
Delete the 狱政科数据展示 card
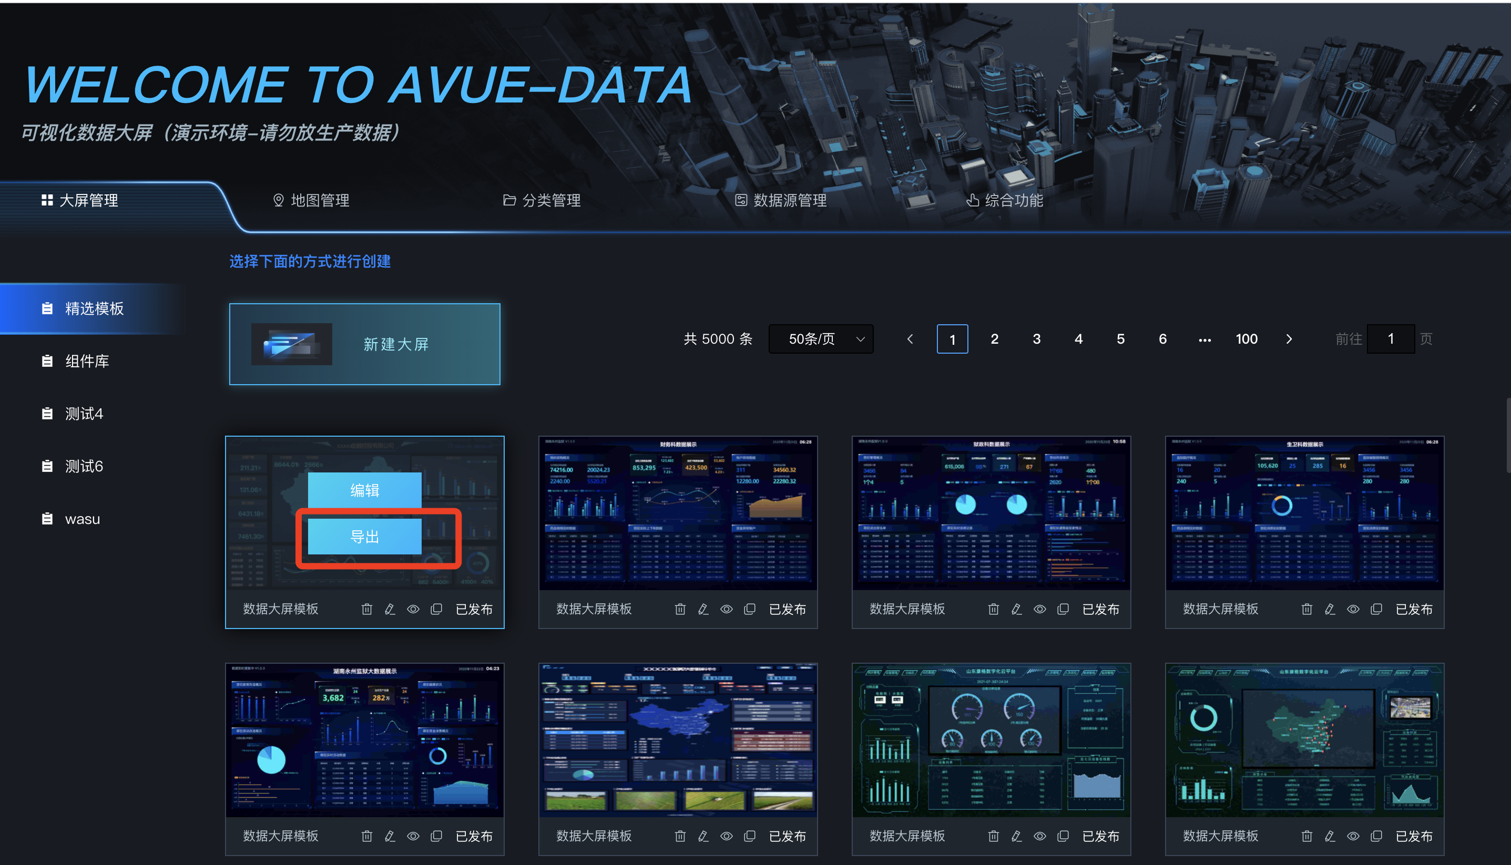(994, 609)
